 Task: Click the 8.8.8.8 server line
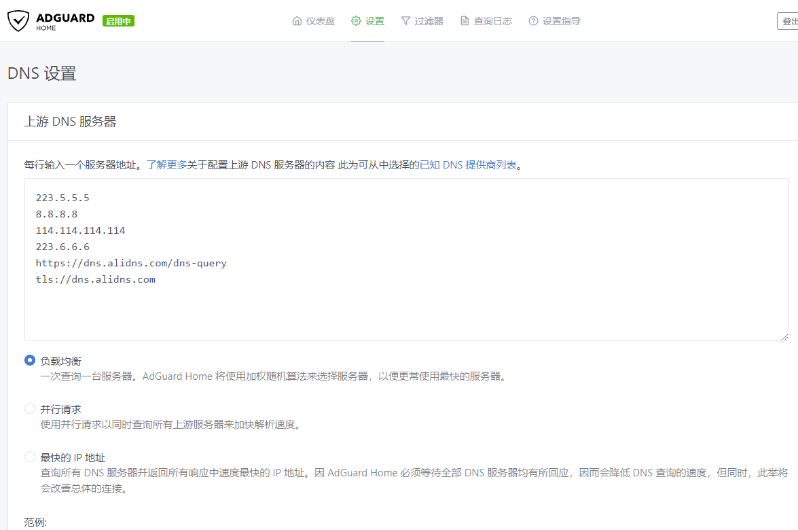point(56,214)
